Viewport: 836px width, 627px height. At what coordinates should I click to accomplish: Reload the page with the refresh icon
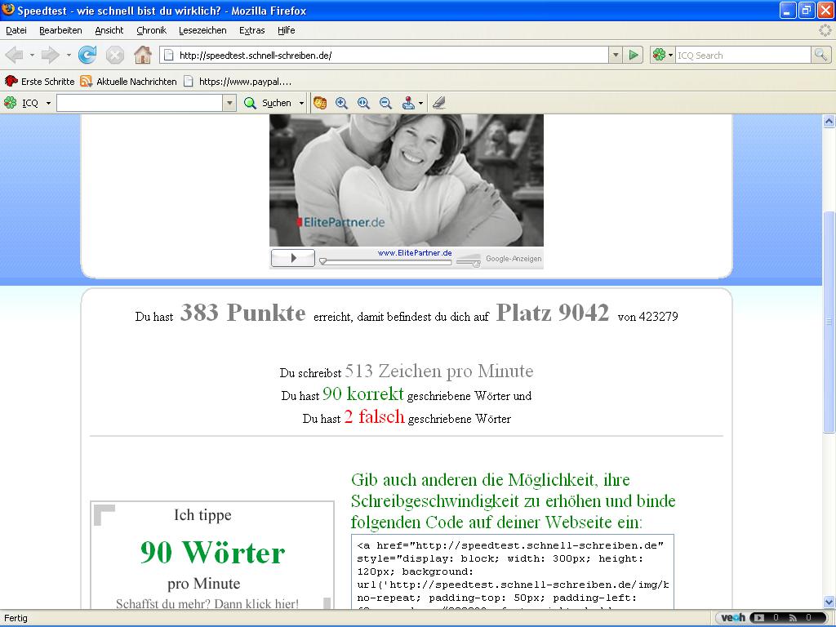87,55
